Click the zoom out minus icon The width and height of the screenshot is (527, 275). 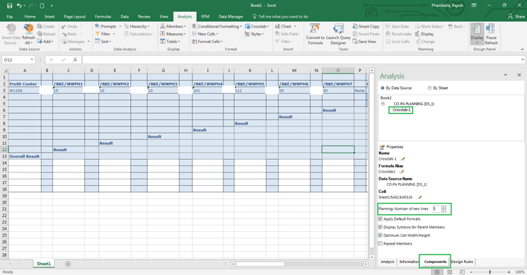[x=471, y=272]
